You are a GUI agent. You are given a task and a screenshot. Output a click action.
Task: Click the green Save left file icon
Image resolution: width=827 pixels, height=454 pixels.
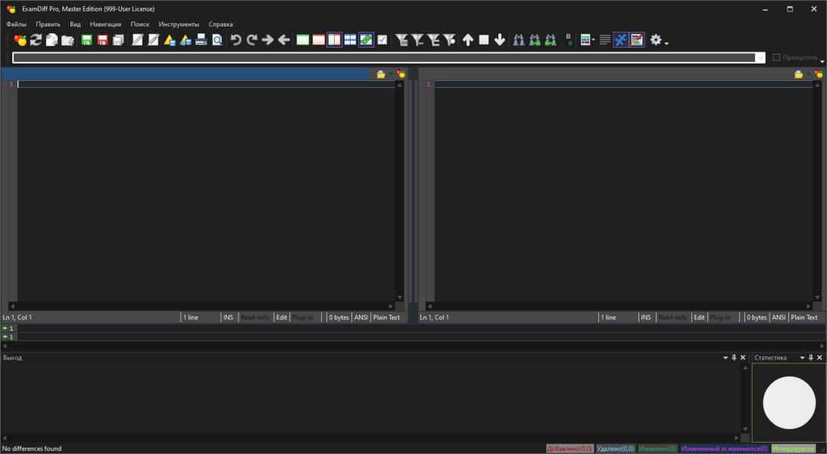coord(86,40)
